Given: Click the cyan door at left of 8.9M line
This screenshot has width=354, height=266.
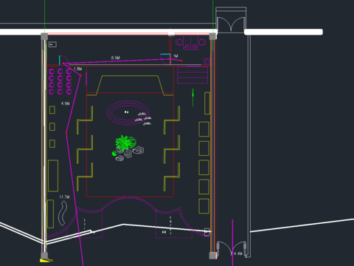Looking at the screenshot, I should pos(60,61).
